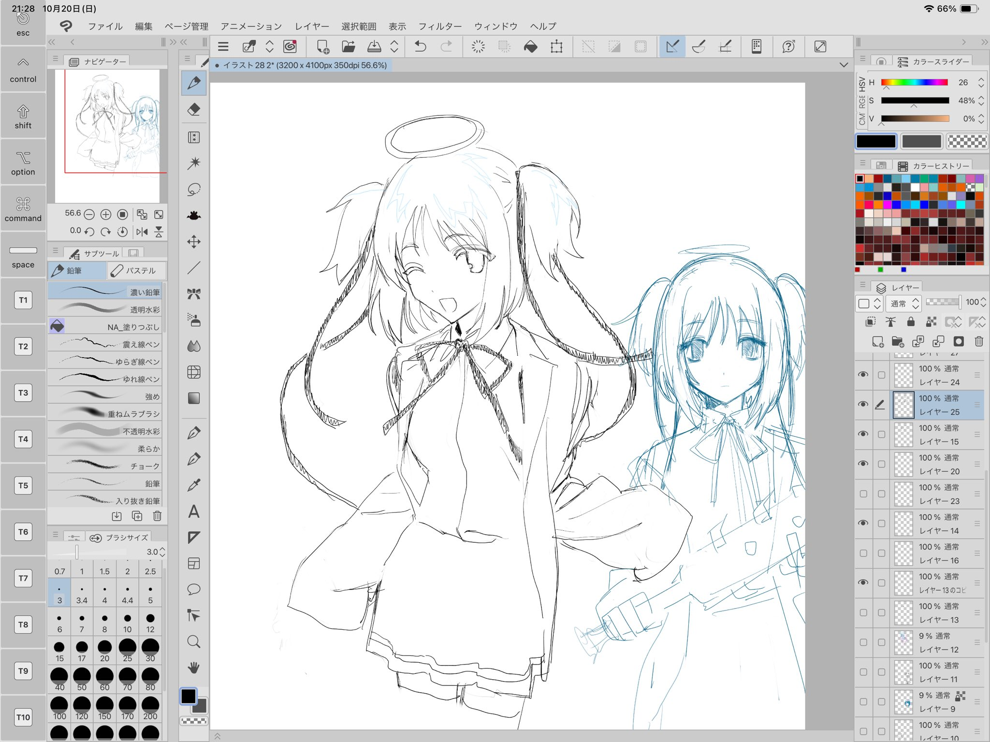Viewport: 990px width, 742px height.
Task: Expand the left palette dock double arrows
Action: click(52, 42)
